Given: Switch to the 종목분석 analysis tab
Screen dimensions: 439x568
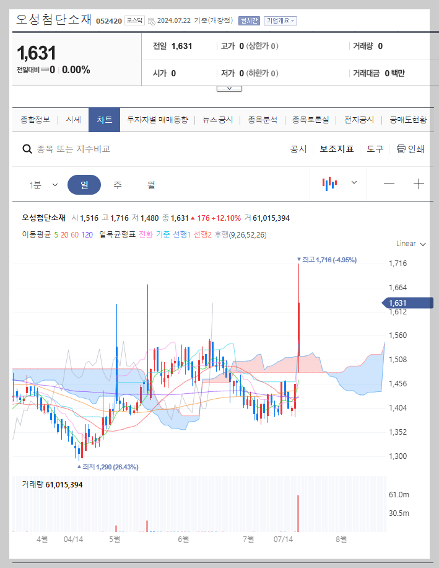Looking at the screenshot, I should (x=263, y=119).
